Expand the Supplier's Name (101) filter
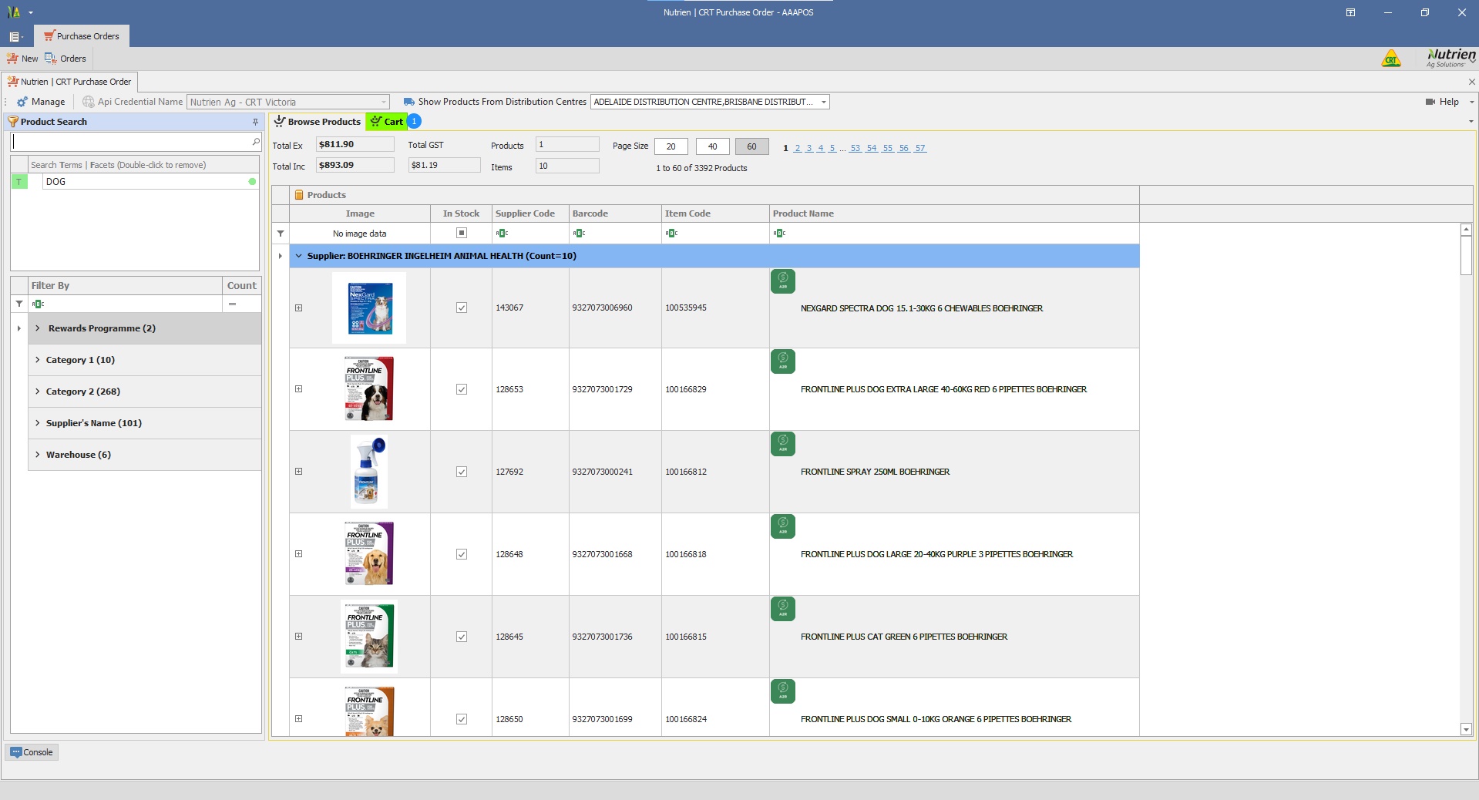 pos(37,423)
